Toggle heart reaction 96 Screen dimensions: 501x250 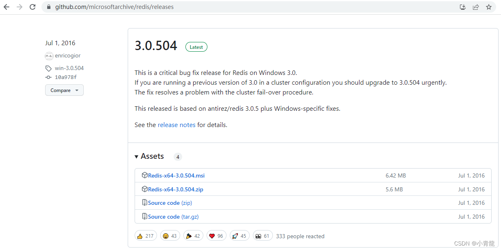(x=216, y=236)
